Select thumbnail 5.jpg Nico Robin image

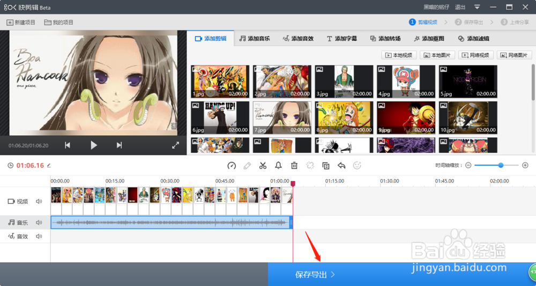point(468,82)
